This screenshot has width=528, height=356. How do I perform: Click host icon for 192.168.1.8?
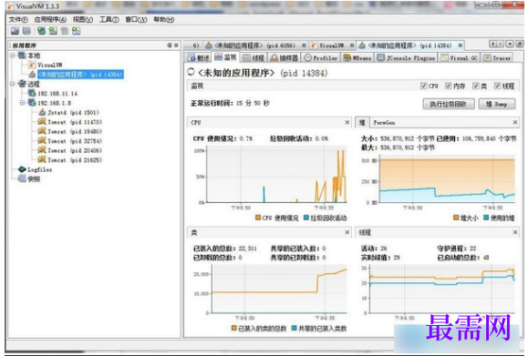coord(32,103)
